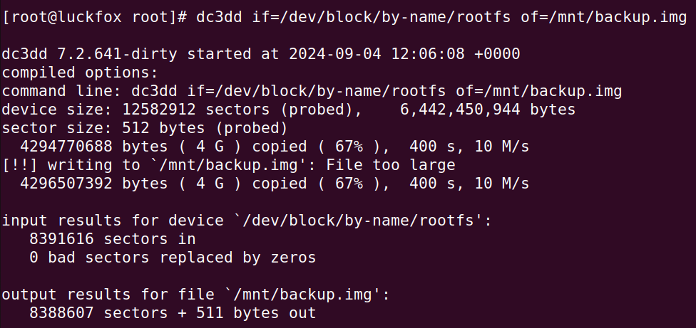Click the dc3dd 7.2.641-dirty version text
Viewport: 696px width, 328px height.
coord(90,54)
